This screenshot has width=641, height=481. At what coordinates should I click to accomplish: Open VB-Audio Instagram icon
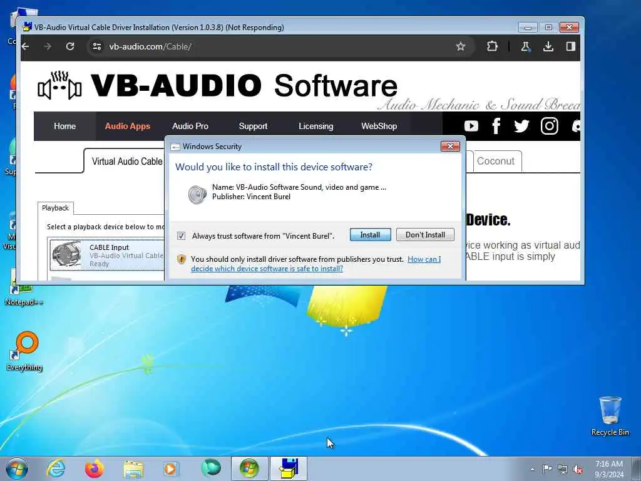tap(550, 126)
